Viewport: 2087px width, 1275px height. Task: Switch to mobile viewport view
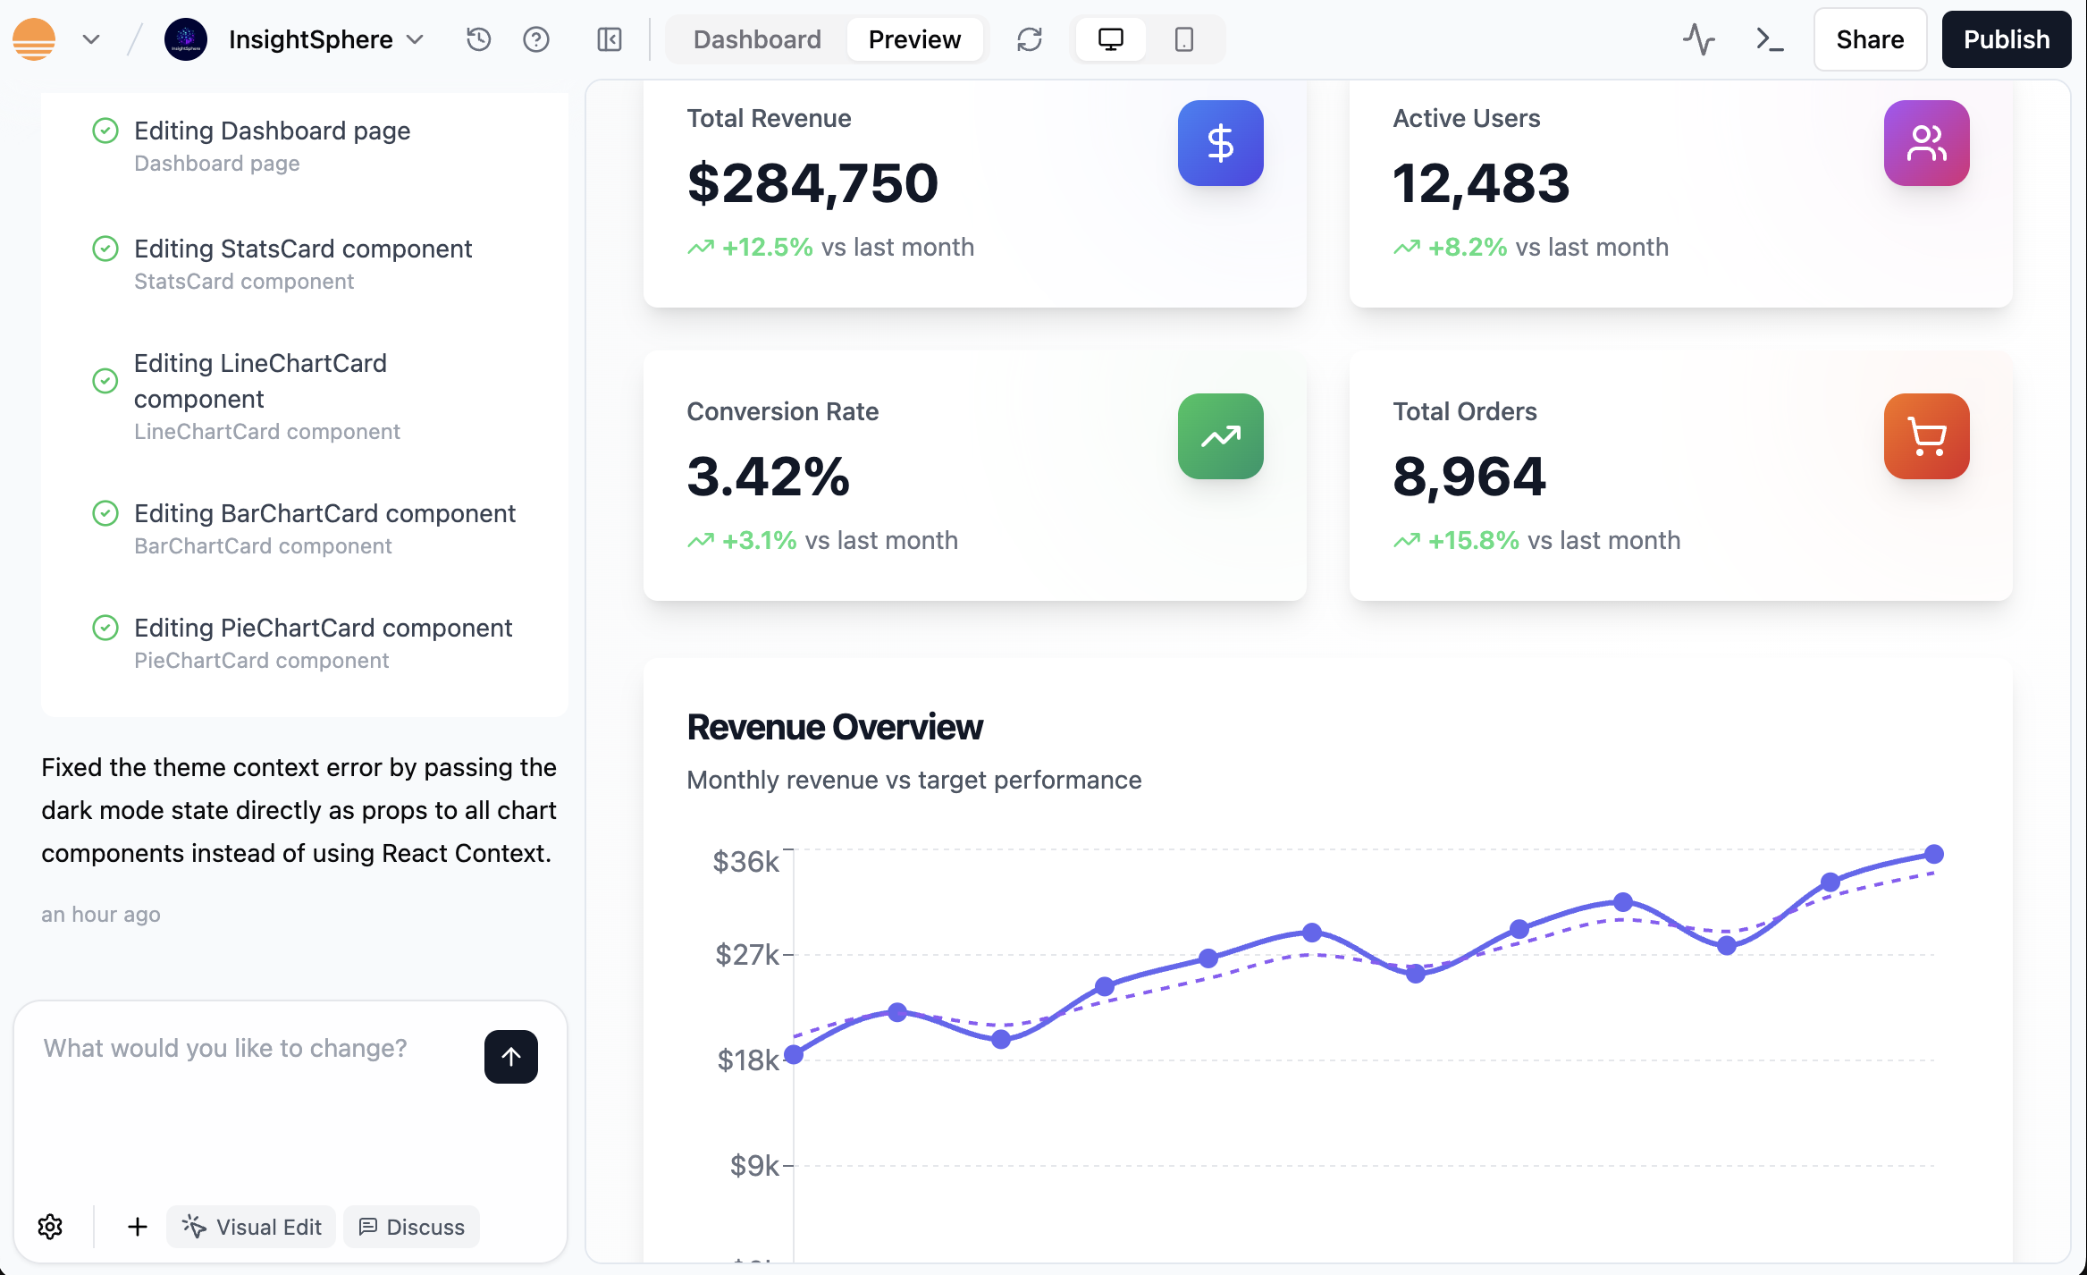(1184, 39)
